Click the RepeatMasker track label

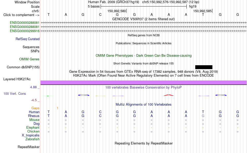click(x=29, y=147)
